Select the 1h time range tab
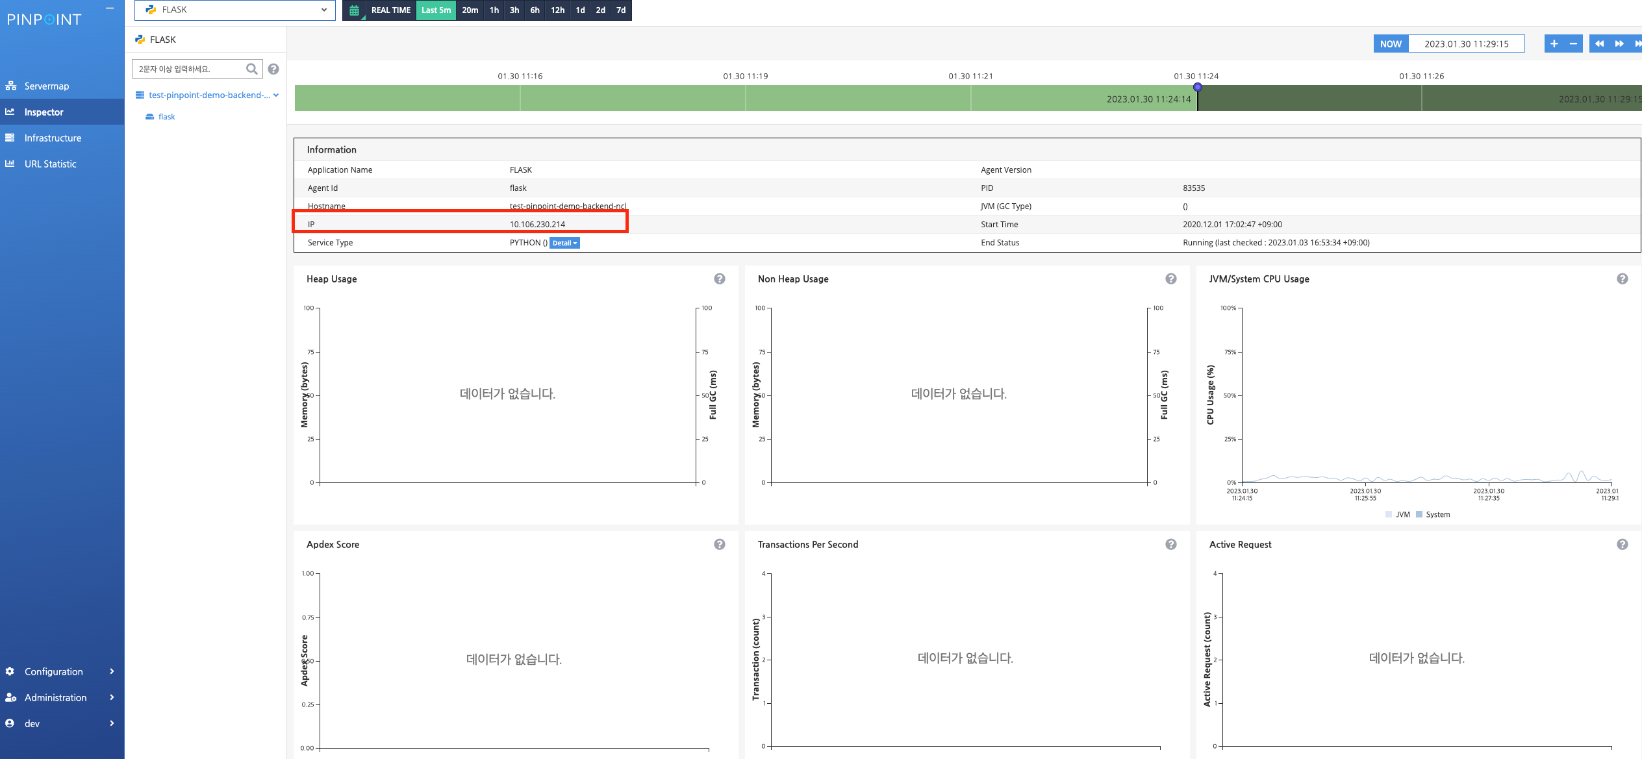This screenshot has width=1642, height=759. (x=494, y=10)
